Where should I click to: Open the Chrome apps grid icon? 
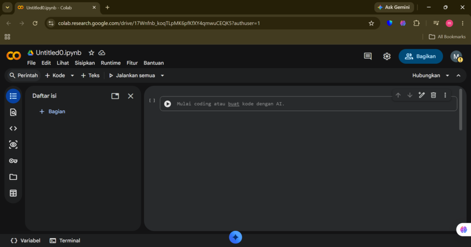[7, 37]
